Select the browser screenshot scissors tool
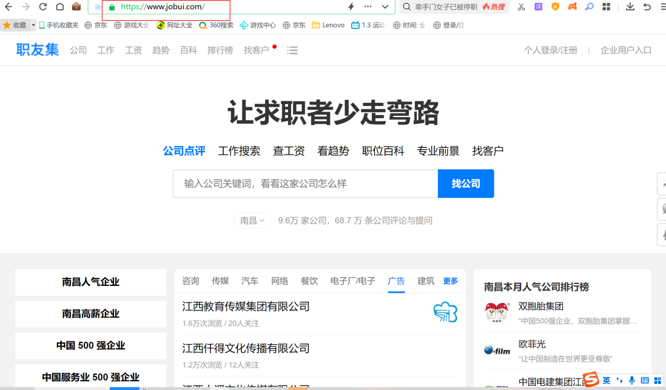This screenshot has width=666, height=390. (521, 6)
